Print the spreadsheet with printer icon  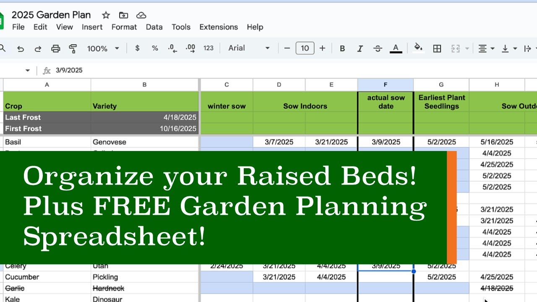55,49
